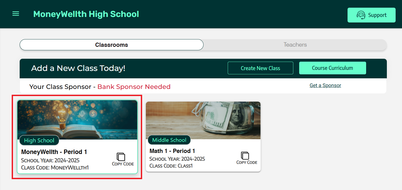Click the Bank Sponsor Needed text
The image size is (402, 190).
[x=134, y=87]
